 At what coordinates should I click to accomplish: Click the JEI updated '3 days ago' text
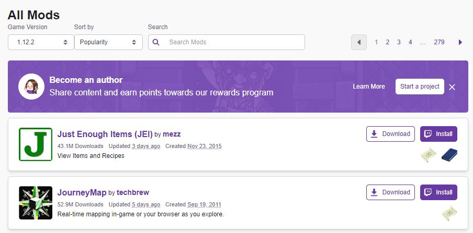[x=146, y=146]
